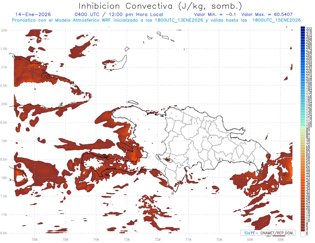Click the '73W' longitude axis label
Viewport: 315px width, 243px height.
[x=127, y=240]
